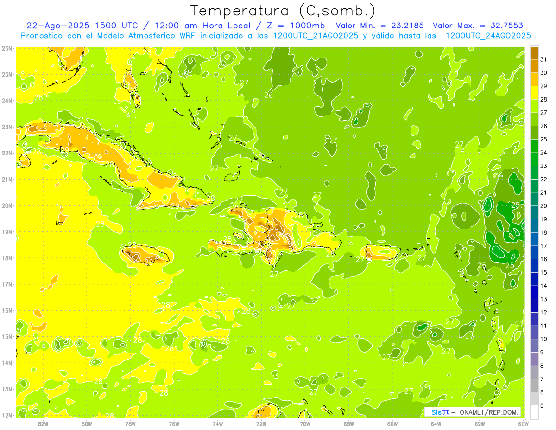Screen dimensions: 556x430
Task: Click the legend value "31"
Action: click(543, 59)
